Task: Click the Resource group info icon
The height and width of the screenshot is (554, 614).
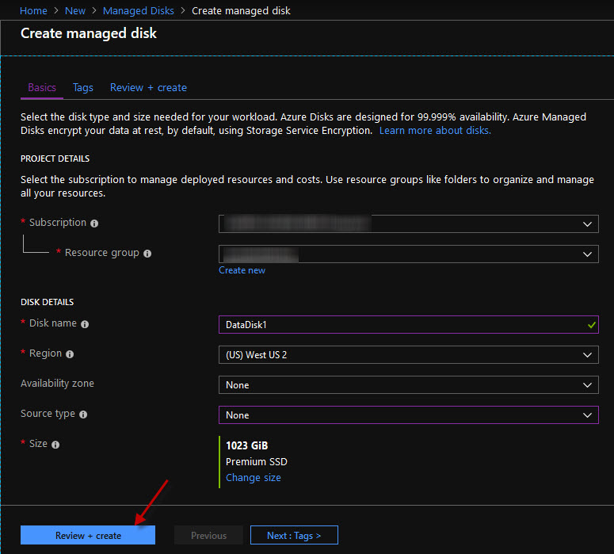Action: click(x=147, y=254)
